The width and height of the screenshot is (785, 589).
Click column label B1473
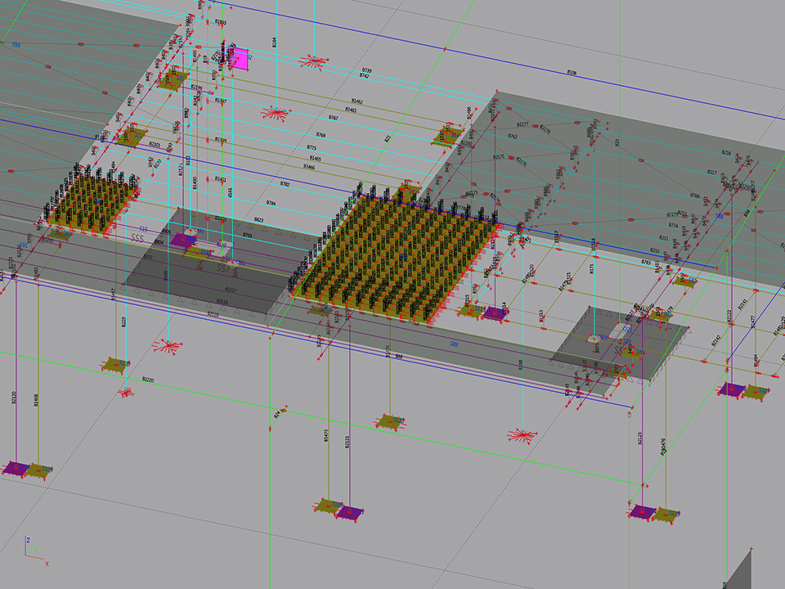pos(326,438)
